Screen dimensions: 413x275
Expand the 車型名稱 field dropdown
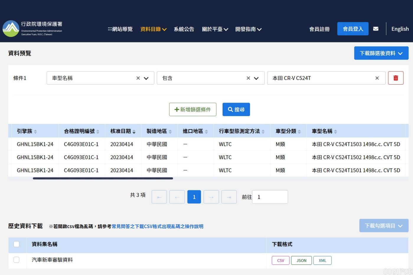click(146, 78)
